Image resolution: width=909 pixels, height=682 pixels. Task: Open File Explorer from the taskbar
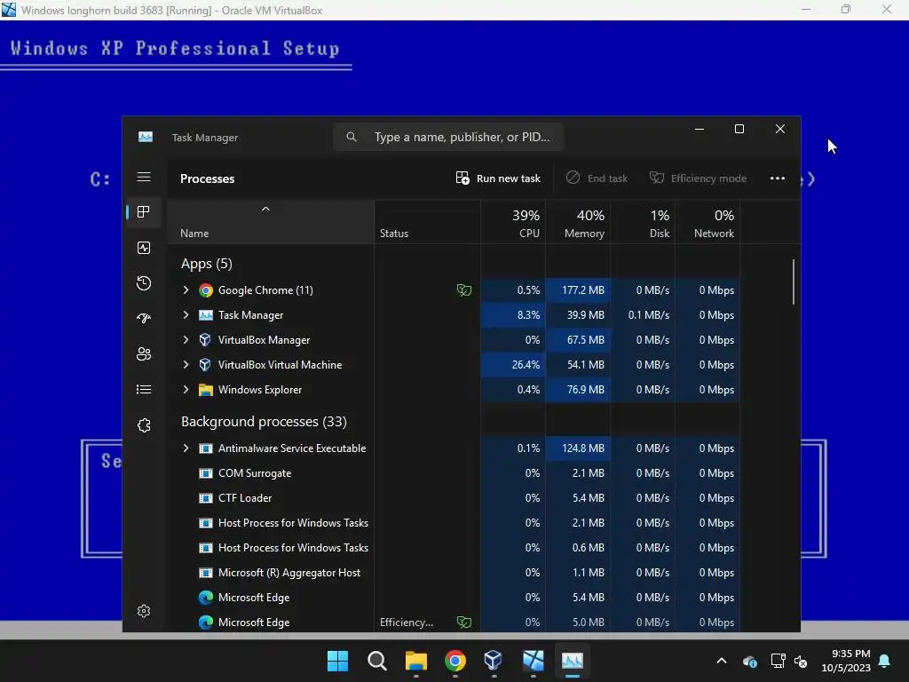coord(415,661)
